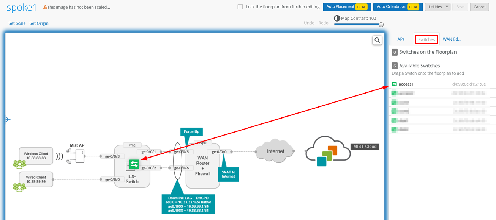This screenshot has height=220, width=496.
Task: Click the origin marker on the floorplan's left edge
Action: coord(6,119)
